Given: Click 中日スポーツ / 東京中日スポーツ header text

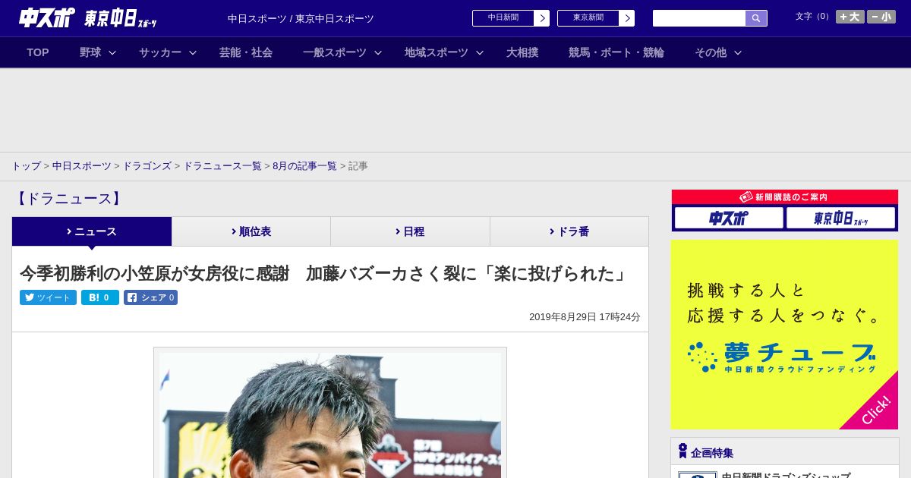Looking at the screenshot, I should click(x=301, y=18).
